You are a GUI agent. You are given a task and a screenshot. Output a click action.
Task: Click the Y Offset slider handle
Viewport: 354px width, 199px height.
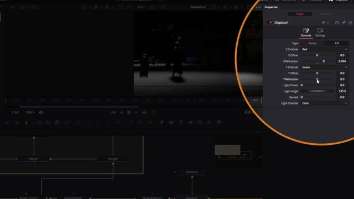pyautogui.click(x=317, y=73)
